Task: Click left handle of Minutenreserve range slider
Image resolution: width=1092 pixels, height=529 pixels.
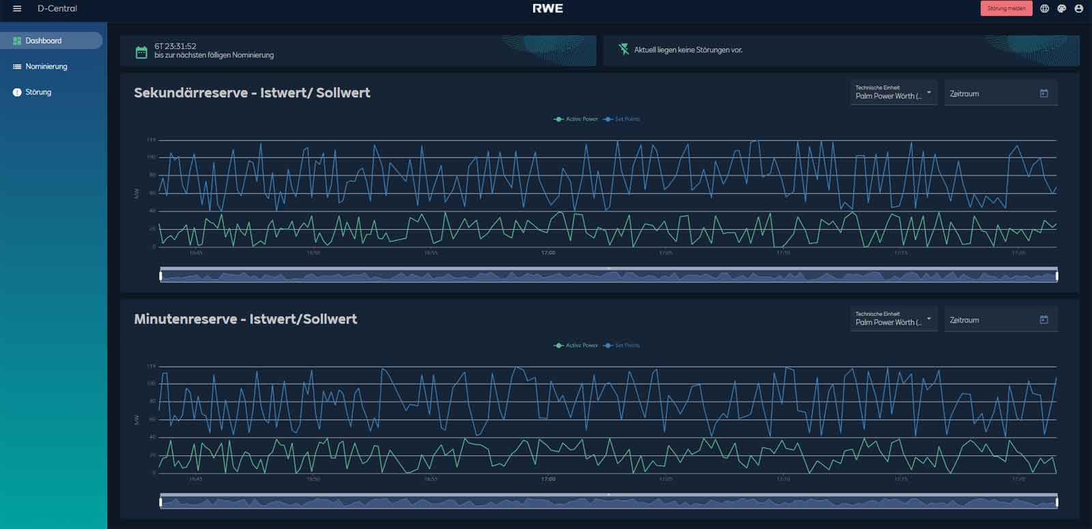Action: [x=161, y=502]
